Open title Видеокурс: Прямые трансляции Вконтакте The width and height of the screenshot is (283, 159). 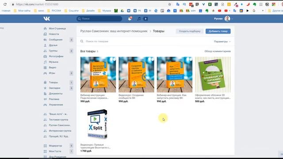tap(96, 146)
